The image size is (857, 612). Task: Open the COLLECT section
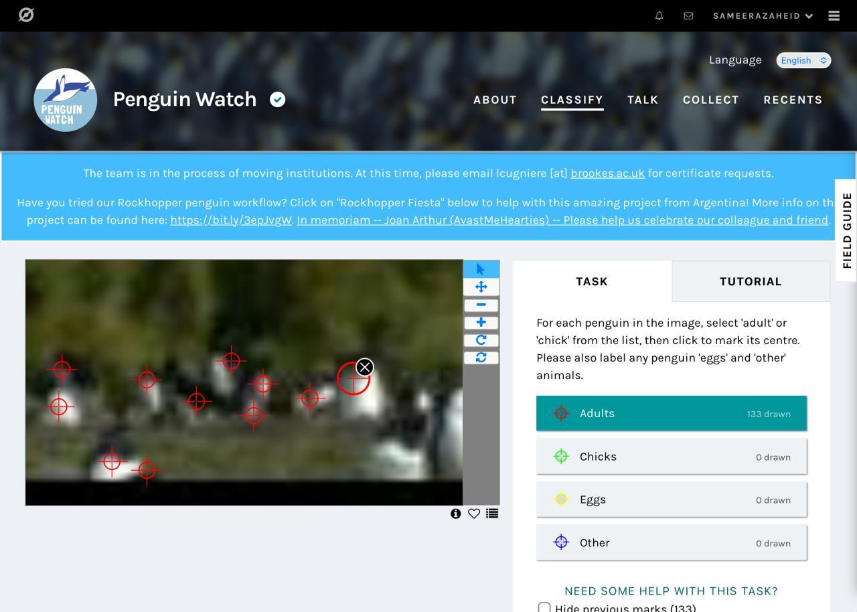711,100
